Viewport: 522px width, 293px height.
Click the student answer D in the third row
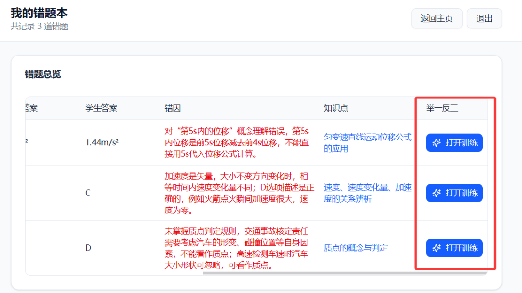coord(88,248)
